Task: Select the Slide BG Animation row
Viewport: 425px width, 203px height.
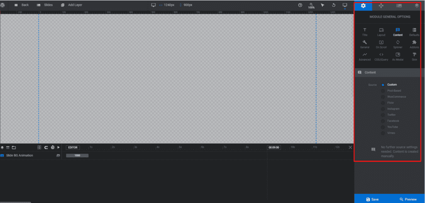Action: pos(31,155)
